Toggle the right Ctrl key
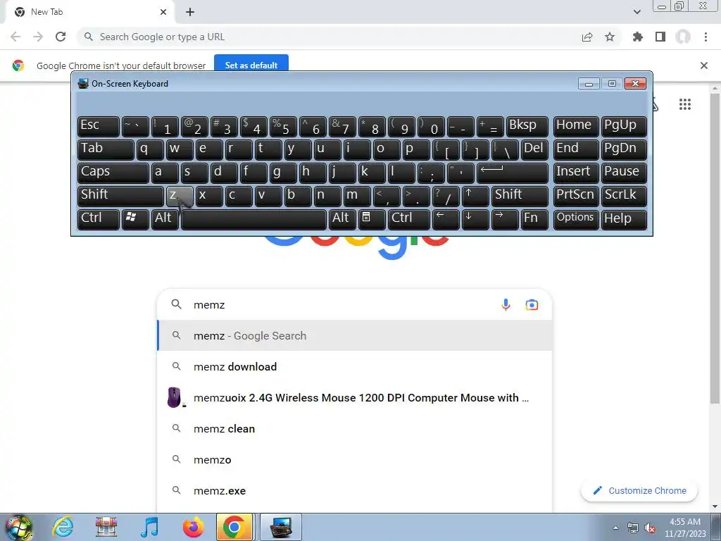The height and width of the screenshot is (541, 721). pos(409,218)
